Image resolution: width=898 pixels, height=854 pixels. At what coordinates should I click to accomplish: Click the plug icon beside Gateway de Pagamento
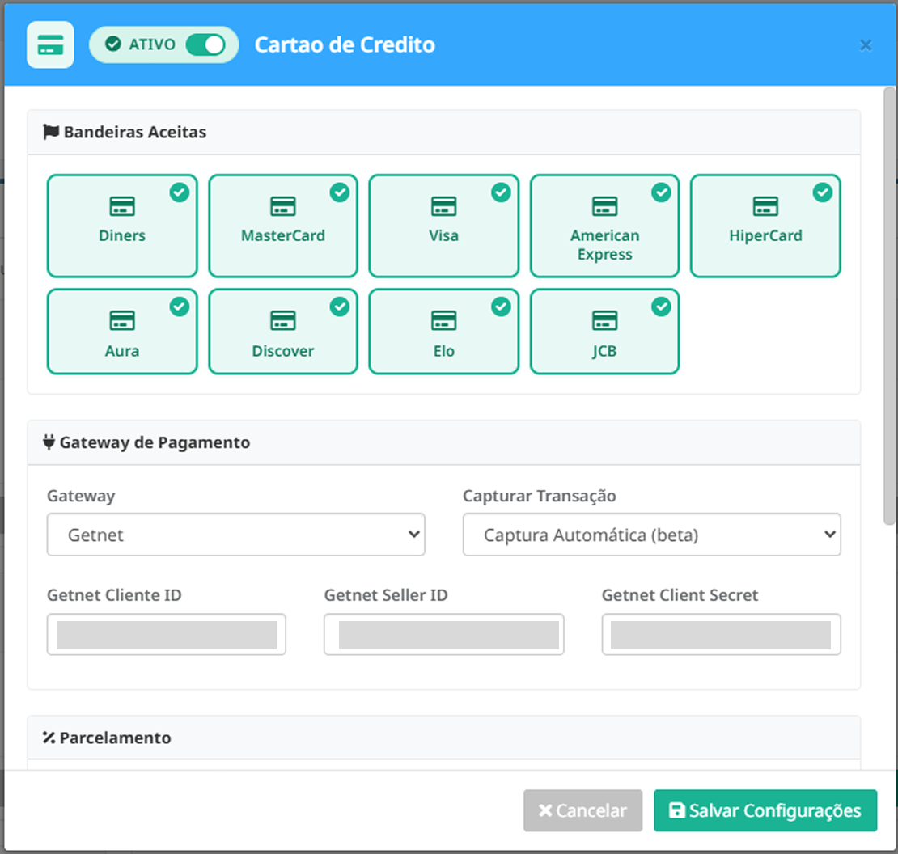pos(49,442)
